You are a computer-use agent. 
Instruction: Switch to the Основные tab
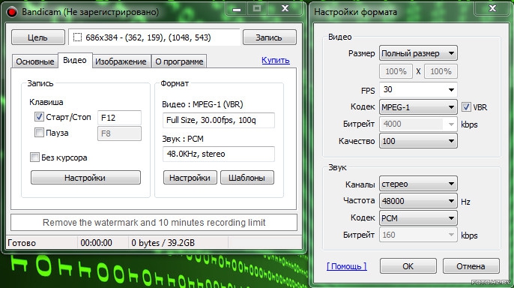tap(35, 61)
